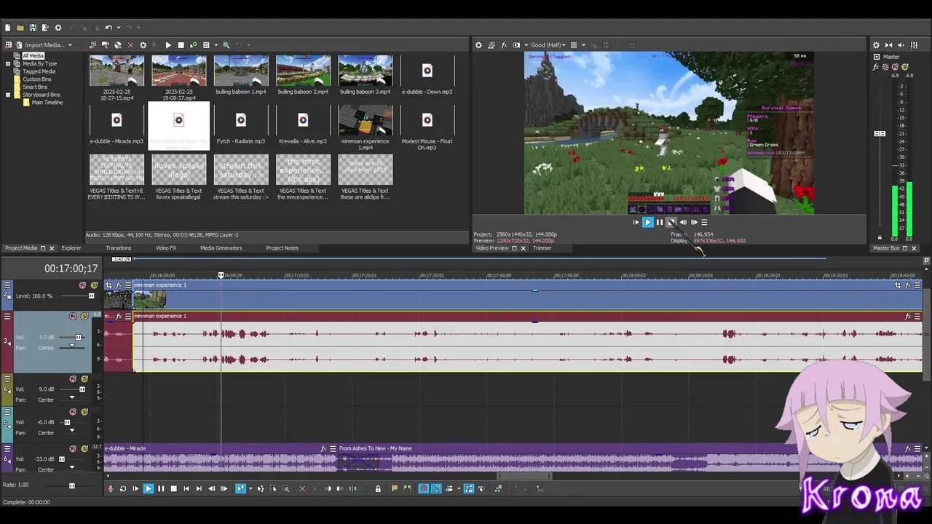Toggle automatic crossfades in timeline toolbar
Viewport: 932px width, 524px height.
pos(435,488)
